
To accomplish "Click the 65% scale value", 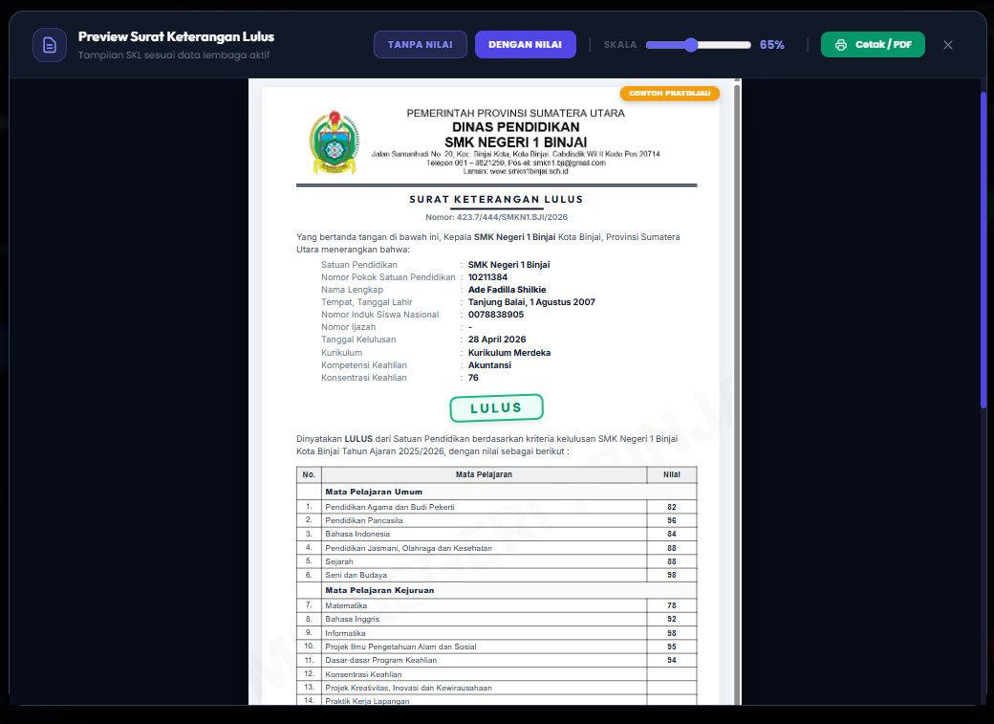I will click(772, 45).
